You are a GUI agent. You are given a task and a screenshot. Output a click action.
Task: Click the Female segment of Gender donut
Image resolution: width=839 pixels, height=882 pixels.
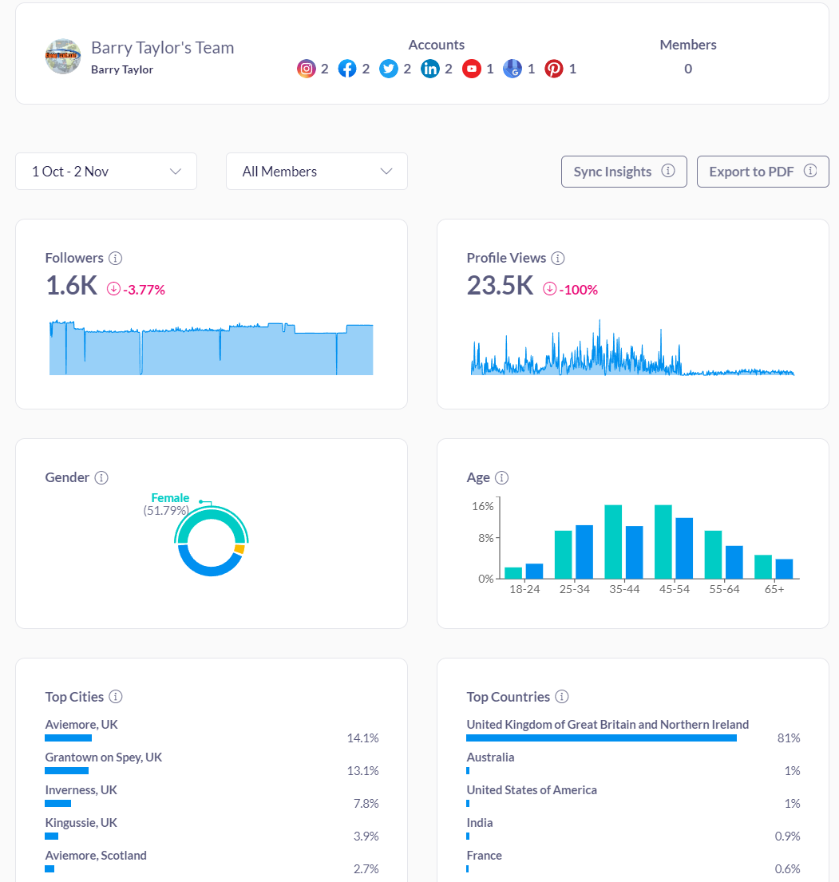tap(211, 522)
